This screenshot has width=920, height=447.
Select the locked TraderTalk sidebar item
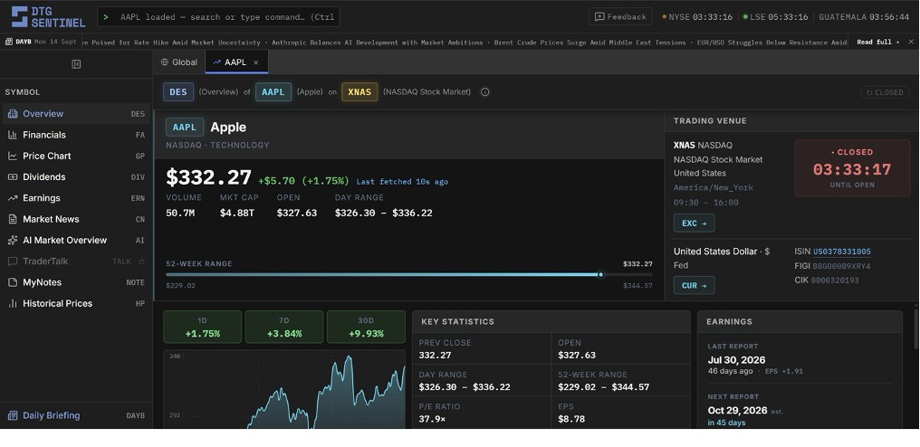pos(76,262)
